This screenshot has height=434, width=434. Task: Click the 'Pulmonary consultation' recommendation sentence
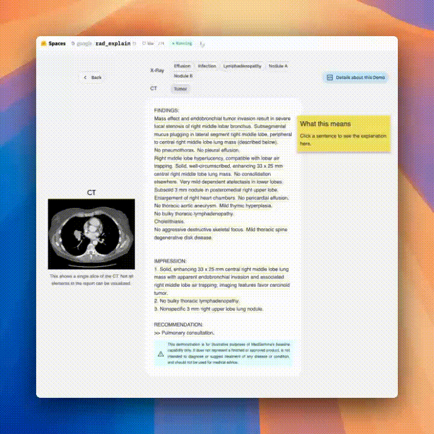(187, 333)
